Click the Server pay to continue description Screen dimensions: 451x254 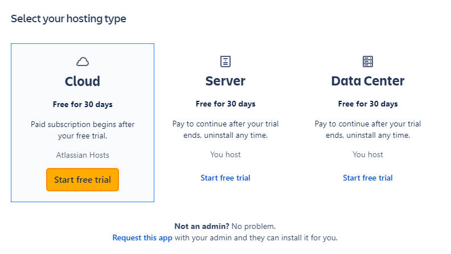pos(225,129)
